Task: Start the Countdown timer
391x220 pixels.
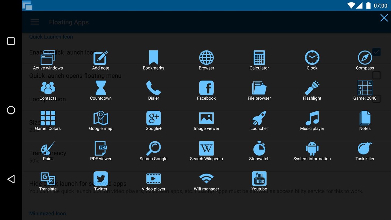Action: [x=101, y=90]
